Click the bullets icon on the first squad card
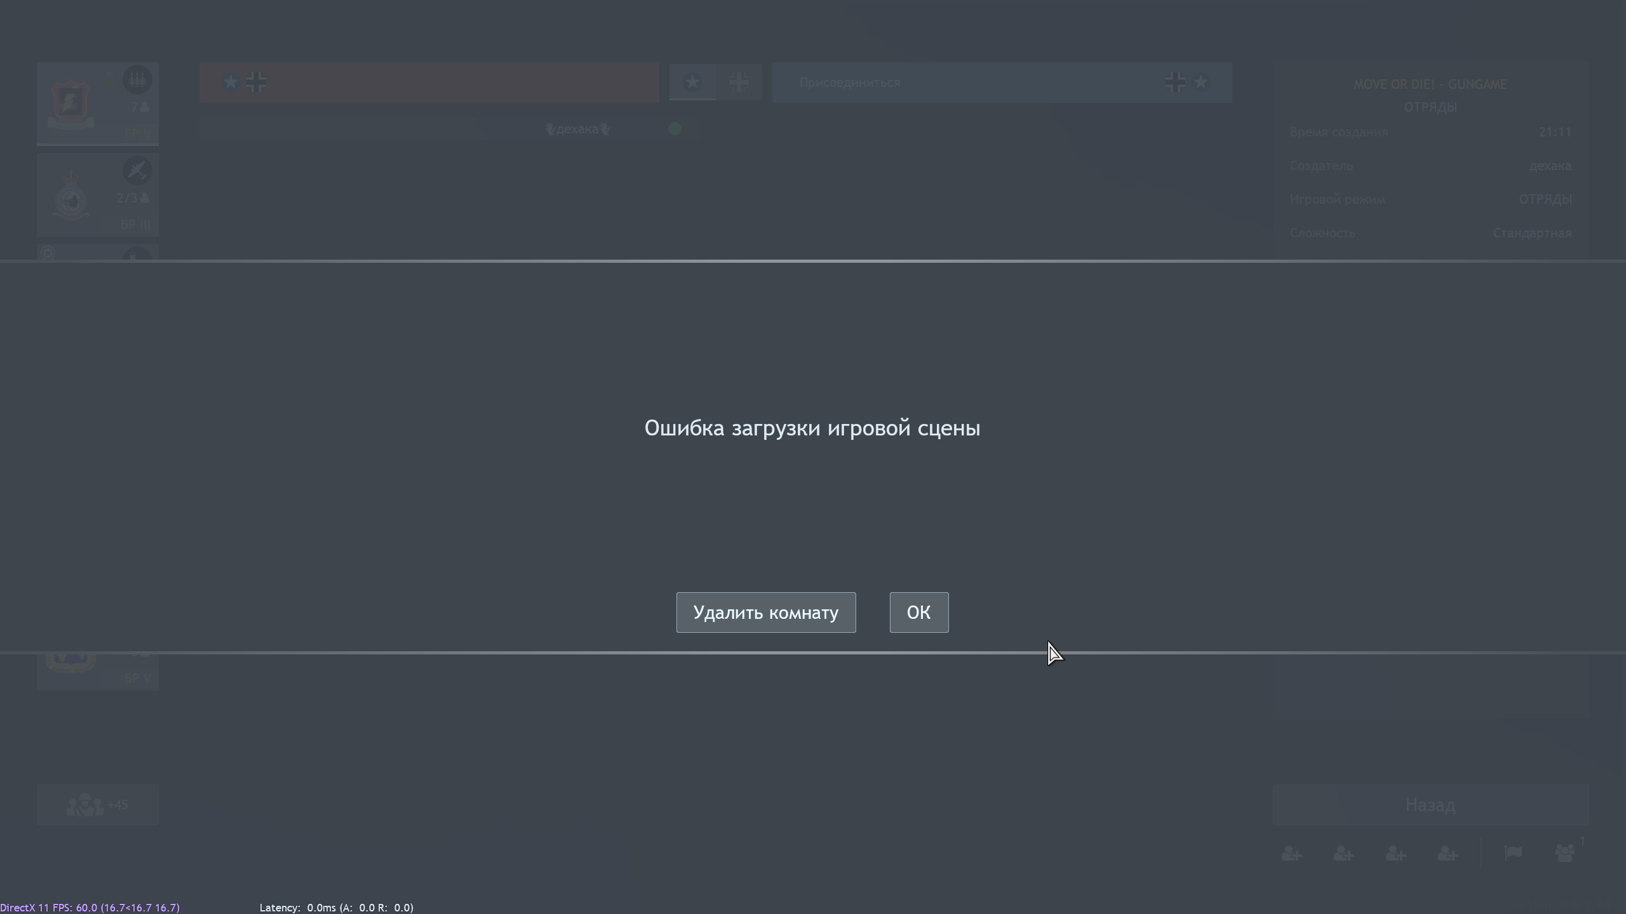Screen dimensions: 1626x914 pyautogui.click(x=137, y=81)
